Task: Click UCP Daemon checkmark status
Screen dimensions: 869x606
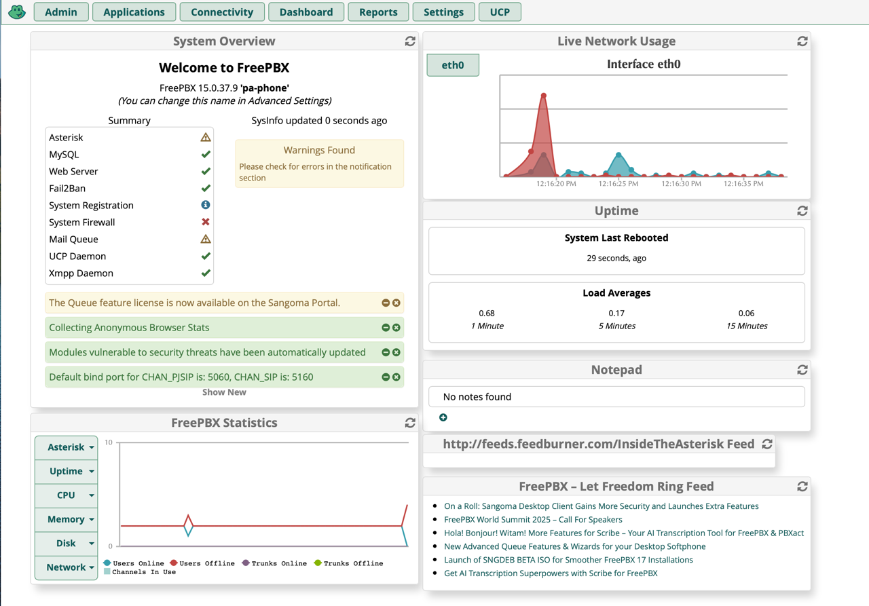Action: [206, 256]
